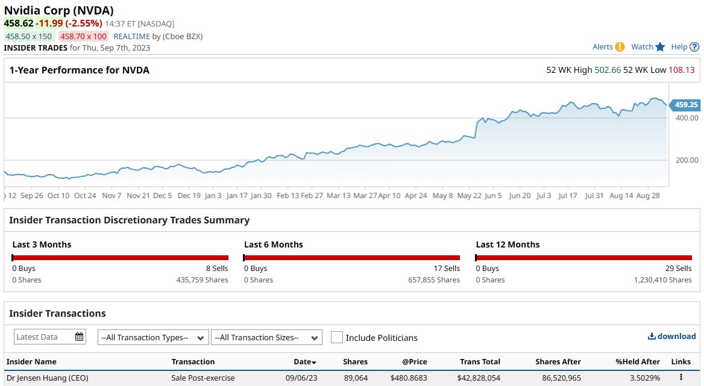Click the 17 Sells count
The height and width of the screenshot is (386, 704).
pos(447,268)
